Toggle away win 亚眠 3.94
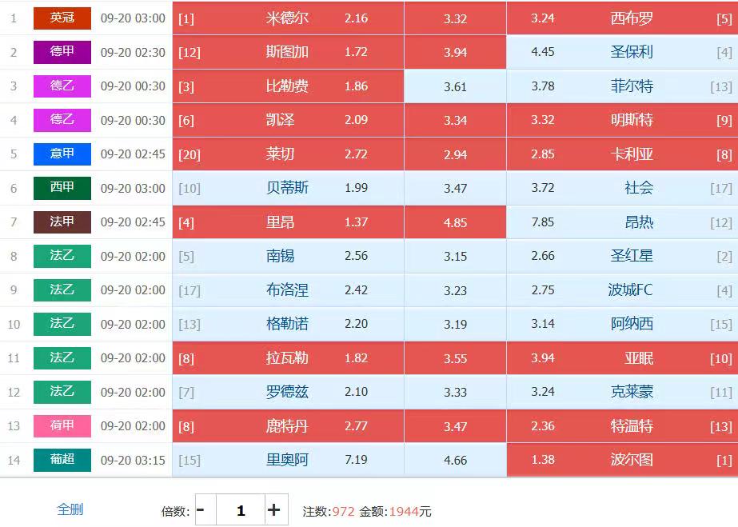This screenshot has height=527, width=738. [622, 358]
